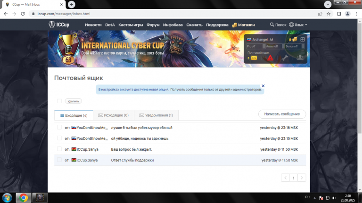Image resolution: width=362 pixels, height=203 pixels.
Task: Click the Удалить delete button
Action: [x=73, y=101]
